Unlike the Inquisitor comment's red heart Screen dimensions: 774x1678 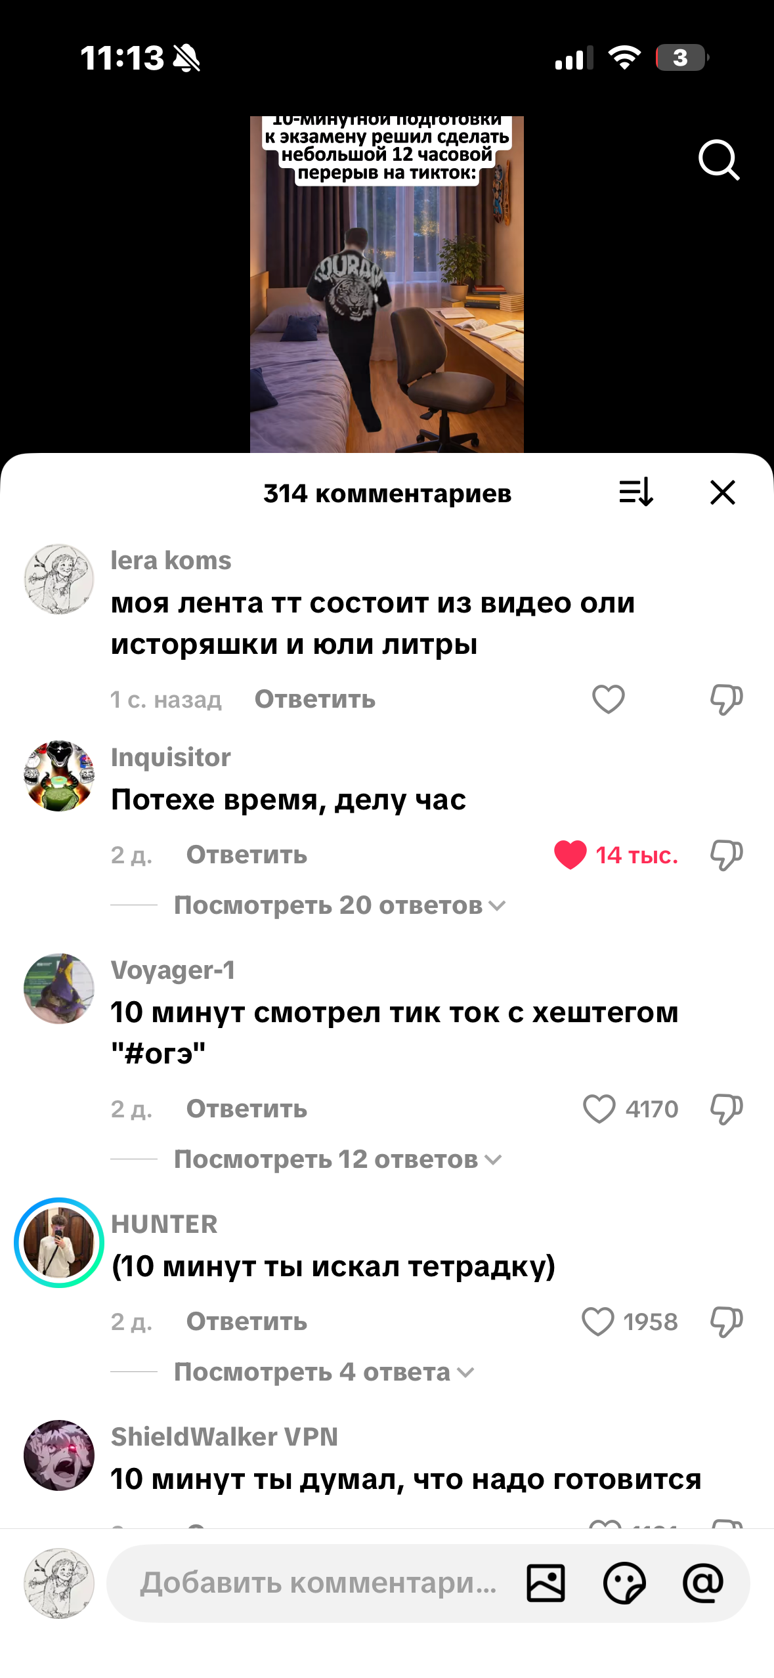(570, 855)
